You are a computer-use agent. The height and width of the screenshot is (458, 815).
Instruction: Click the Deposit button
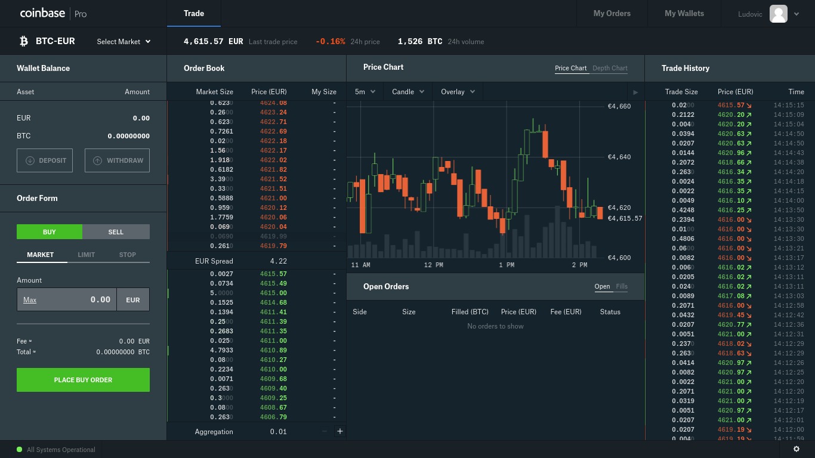point(45,160)
